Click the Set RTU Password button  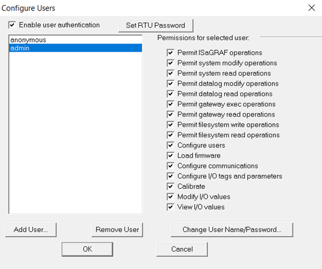click(x=156, y=26)
